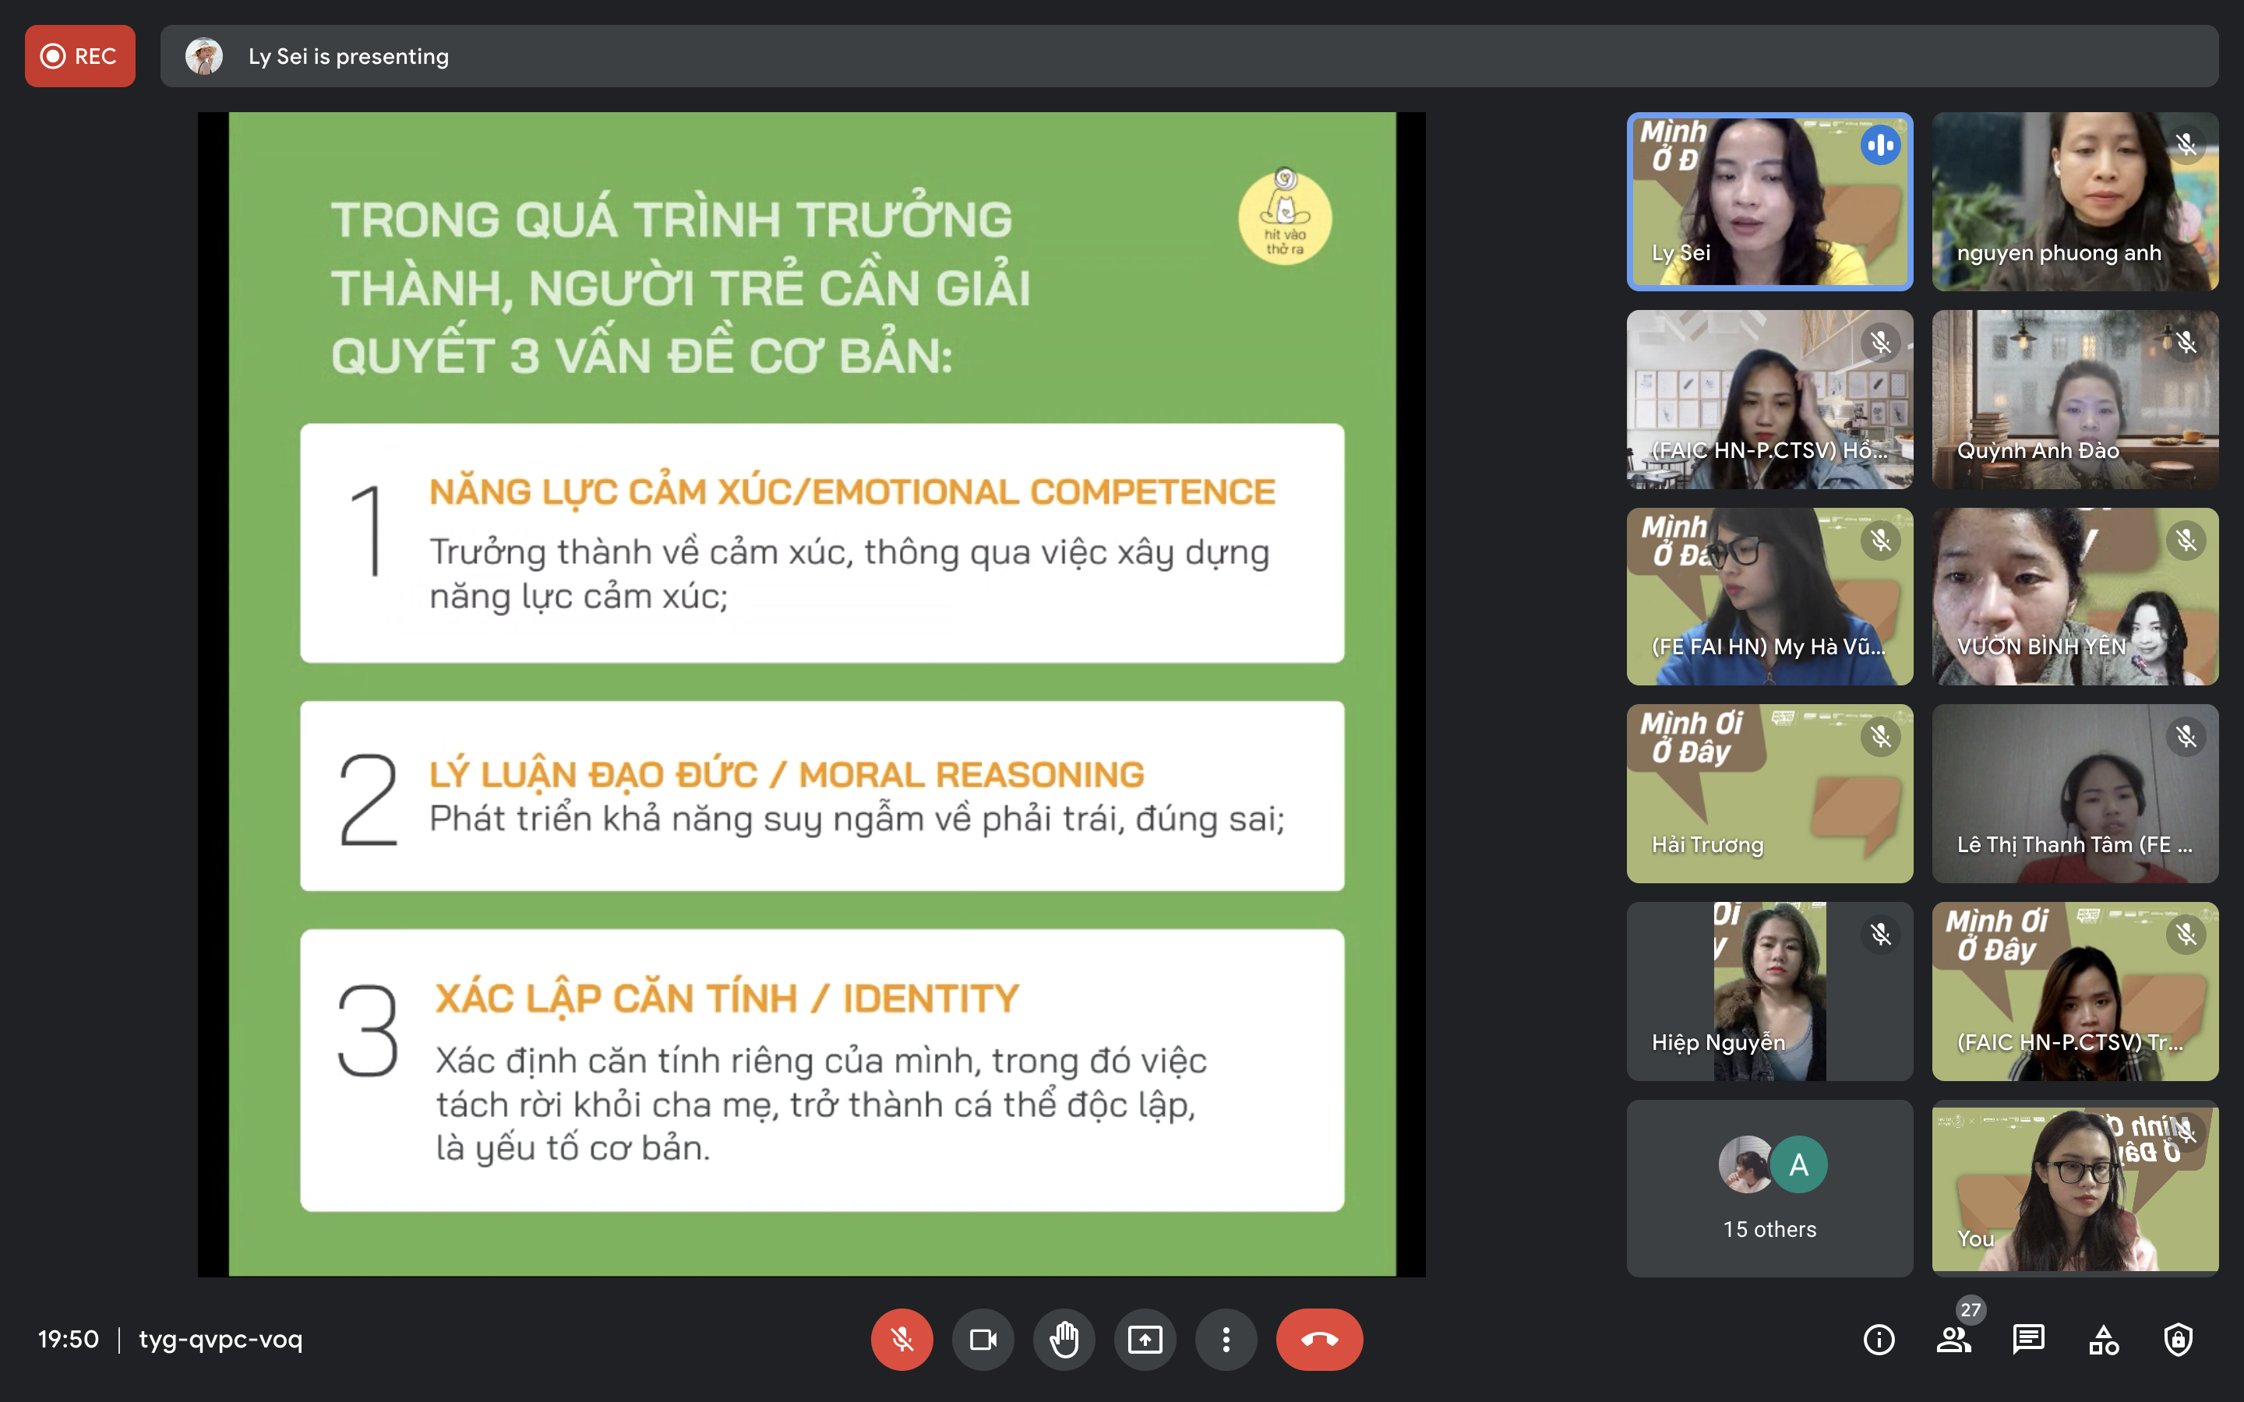Select the Quỳnh Anh Đào video tile
The width and height of the screenshot is (2244, 1402).
click(x=2075, y=399)
